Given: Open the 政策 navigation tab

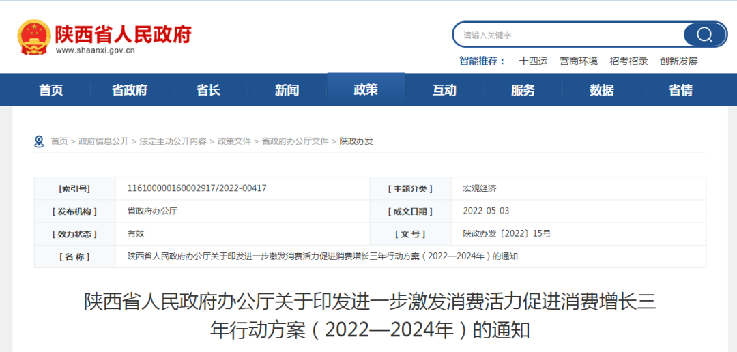Looking at the screenshot, I should click(x=366, y=89).
